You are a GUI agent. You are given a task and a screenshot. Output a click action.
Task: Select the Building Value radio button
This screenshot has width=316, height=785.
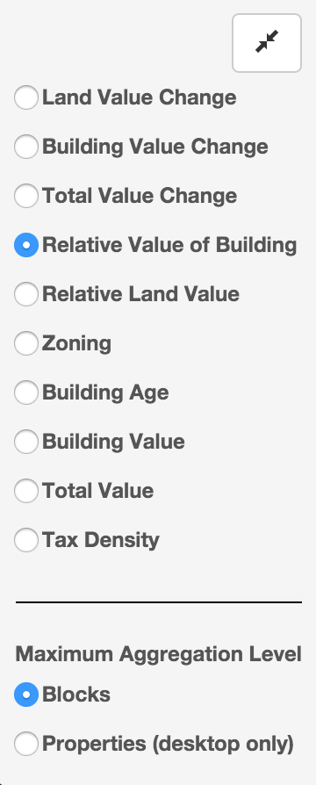(x=26, y=442)
